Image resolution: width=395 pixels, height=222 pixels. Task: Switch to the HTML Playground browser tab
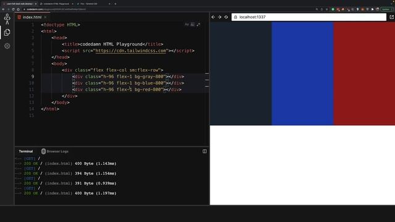click(57, 4)
